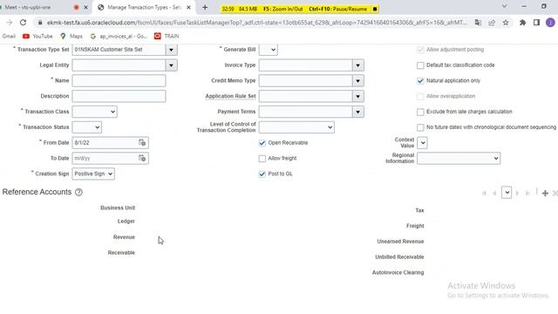This screenshot has height=314, width=558.
Task: Stop the screen recorder
Action: pos(375,9)
